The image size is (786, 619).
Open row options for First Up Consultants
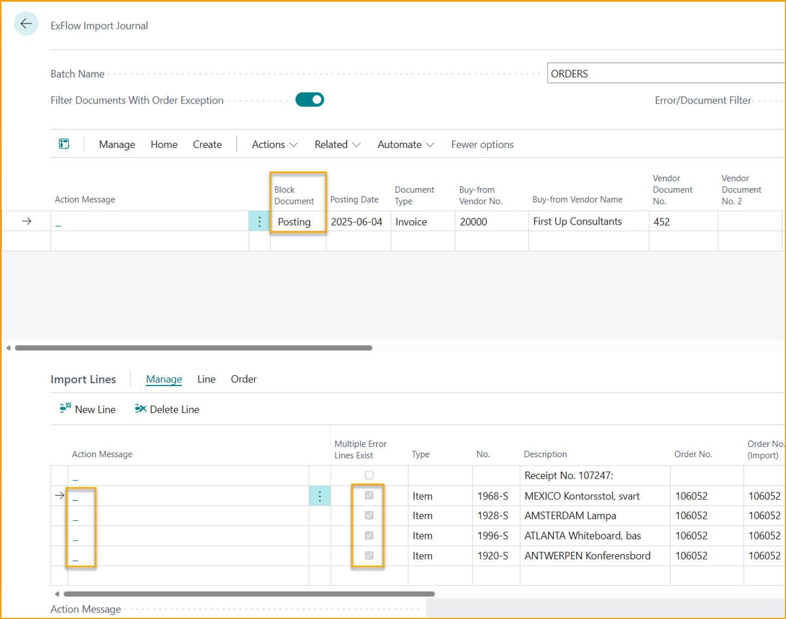pos(259,221)
